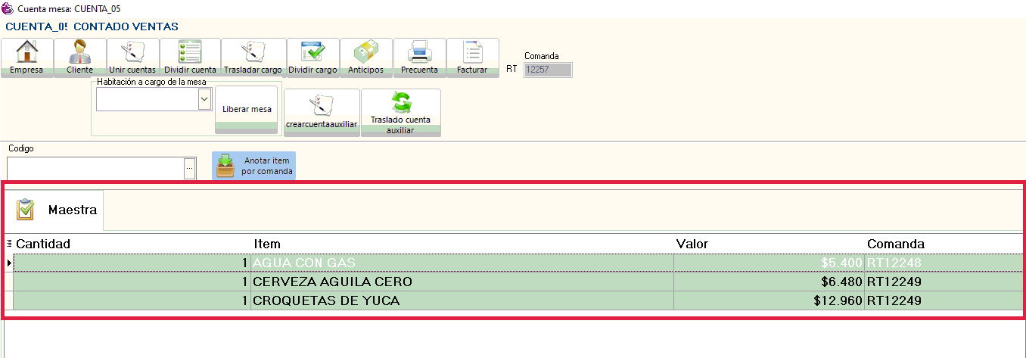The width and height of the screenshot is (1026, 358).
Task: Select the Dividir cuenta icon
Action: pyautogui.click(x=190, y=58)
